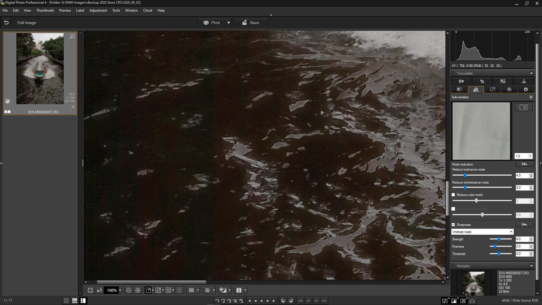Viewport: 542px width, 305px height.
Task: Click the image information 'i' icon
Action: click(x=239, y=290)
